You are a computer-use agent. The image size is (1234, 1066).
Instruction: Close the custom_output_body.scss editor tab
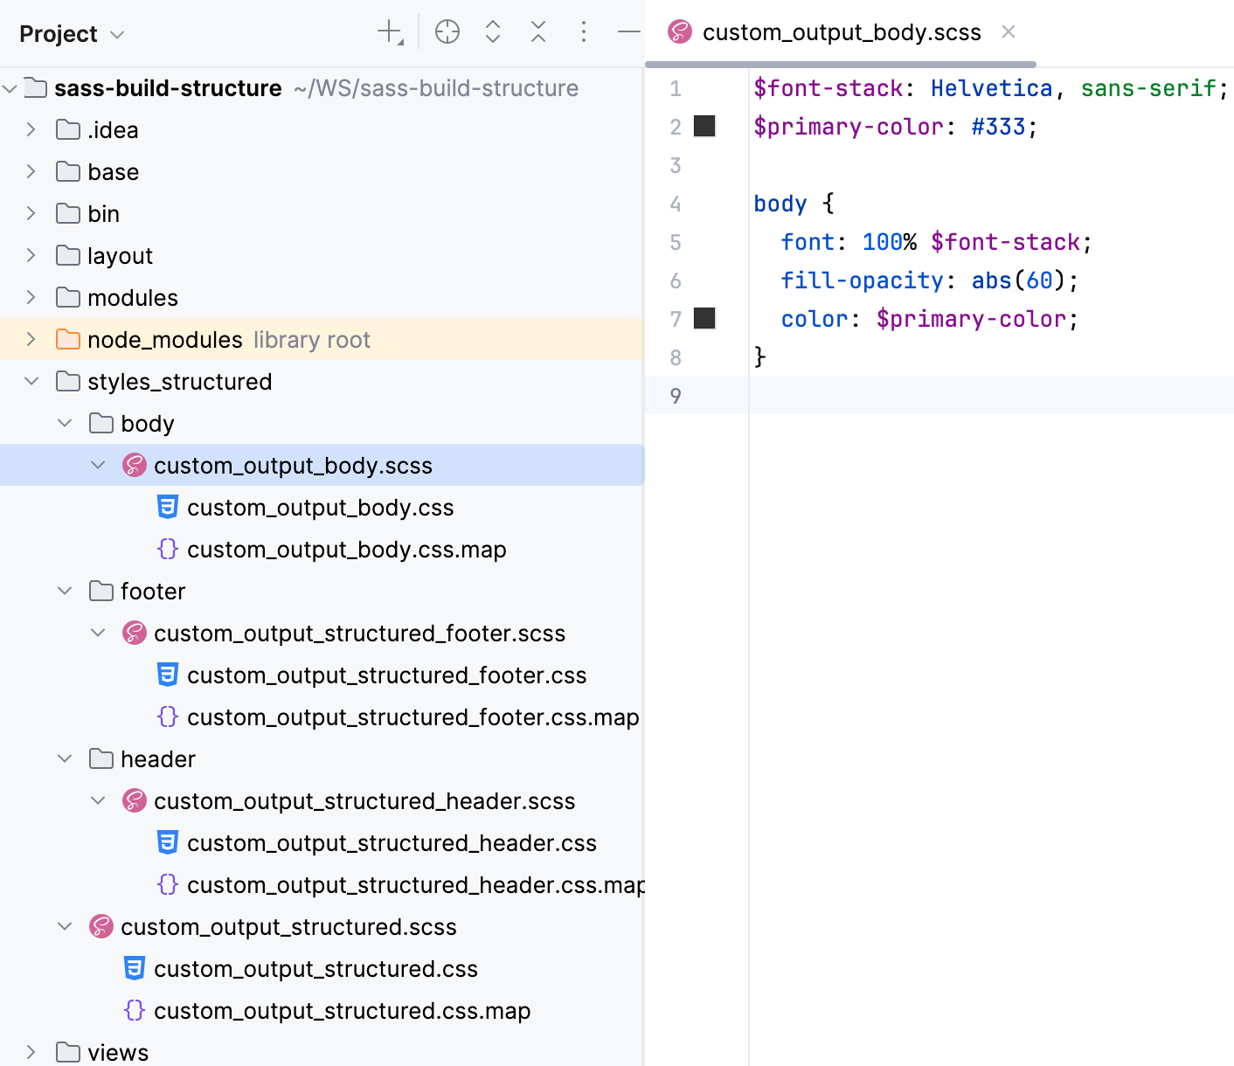point(1009,31)
